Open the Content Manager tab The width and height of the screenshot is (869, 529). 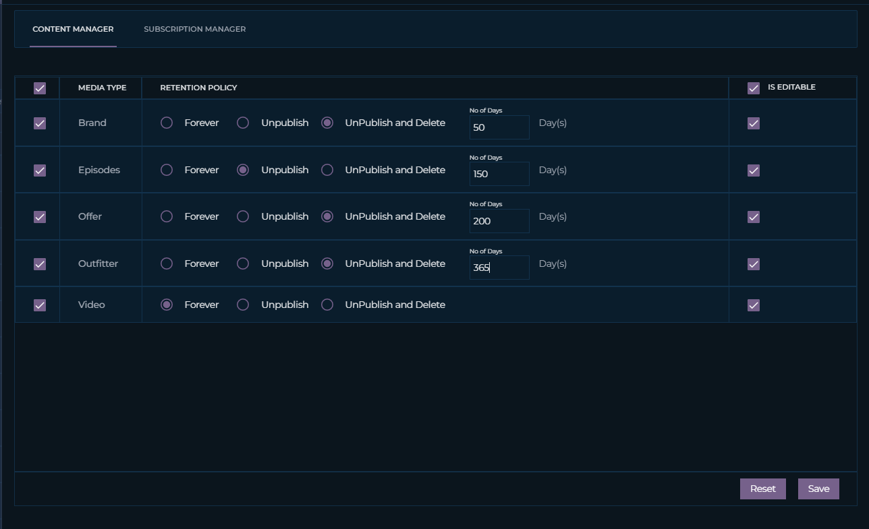tap(73, 29)
